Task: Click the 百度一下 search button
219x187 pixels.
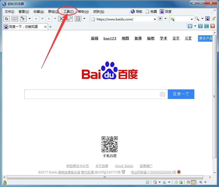Action: pos(181,94)
